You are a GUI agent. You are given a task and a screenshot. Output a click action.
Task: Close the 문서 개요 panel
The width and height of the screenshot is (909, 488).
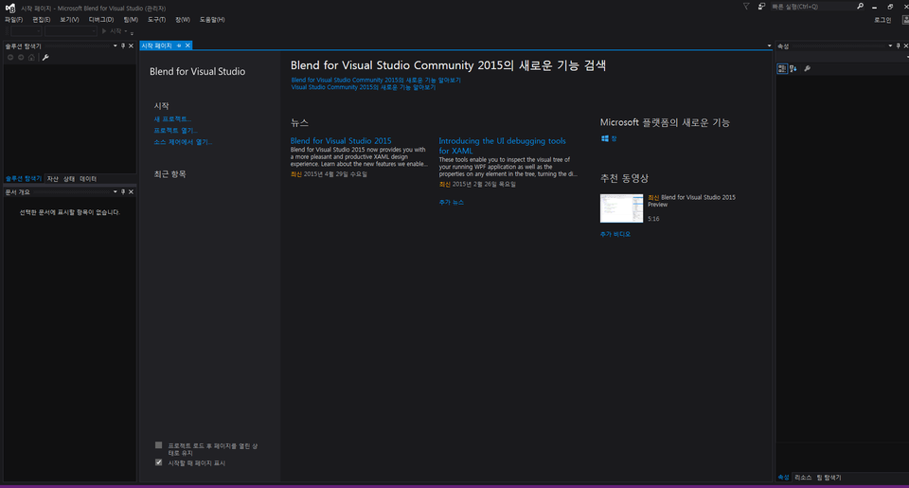[x=131, y=192]
